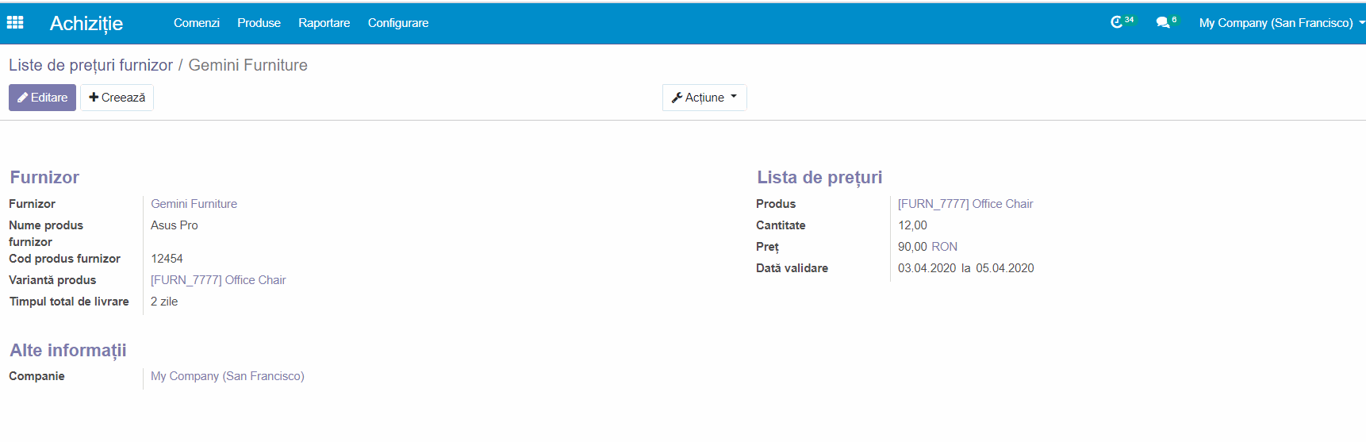Expand the My Company (San Francisco) switcher

(x=1282, y=23)
